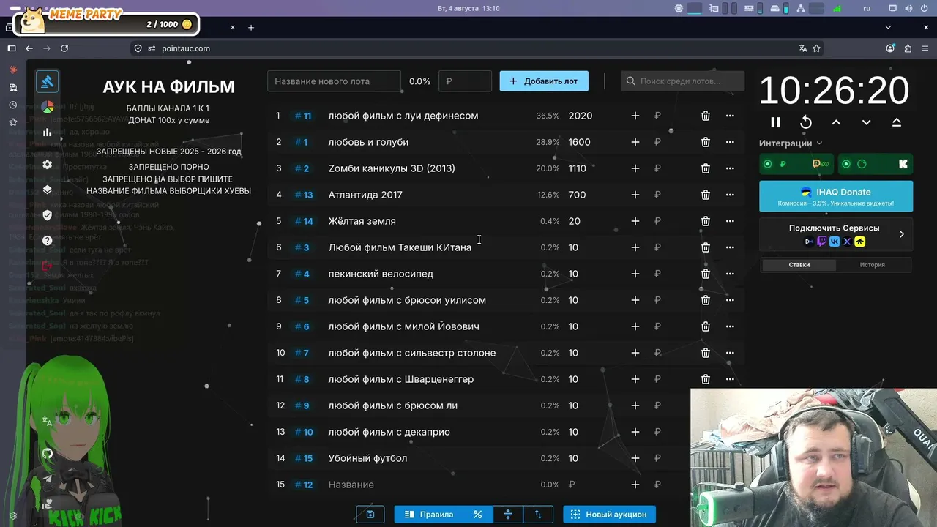Start a Новый аукцион

click(609, 515)
